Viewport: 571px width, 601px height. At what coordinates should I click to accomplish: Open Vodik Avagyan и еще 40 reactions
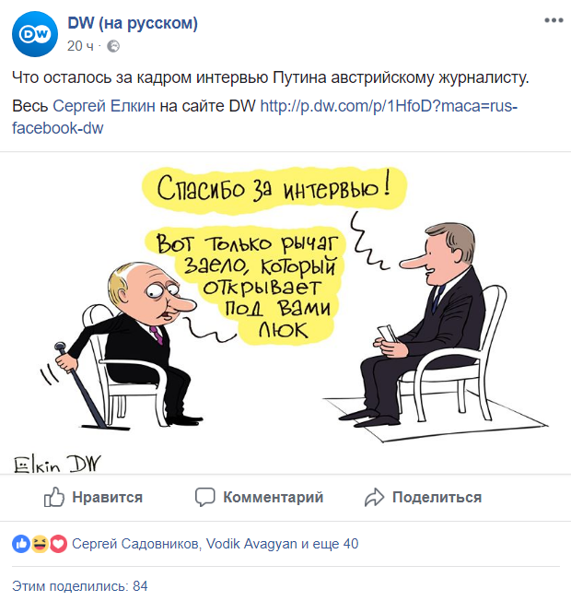(282, 544)
